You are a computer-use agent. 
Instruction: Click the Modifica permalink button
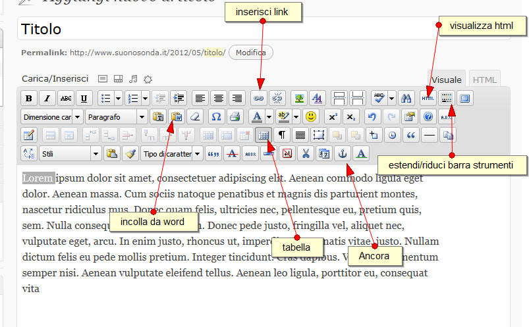pos(251,53)
